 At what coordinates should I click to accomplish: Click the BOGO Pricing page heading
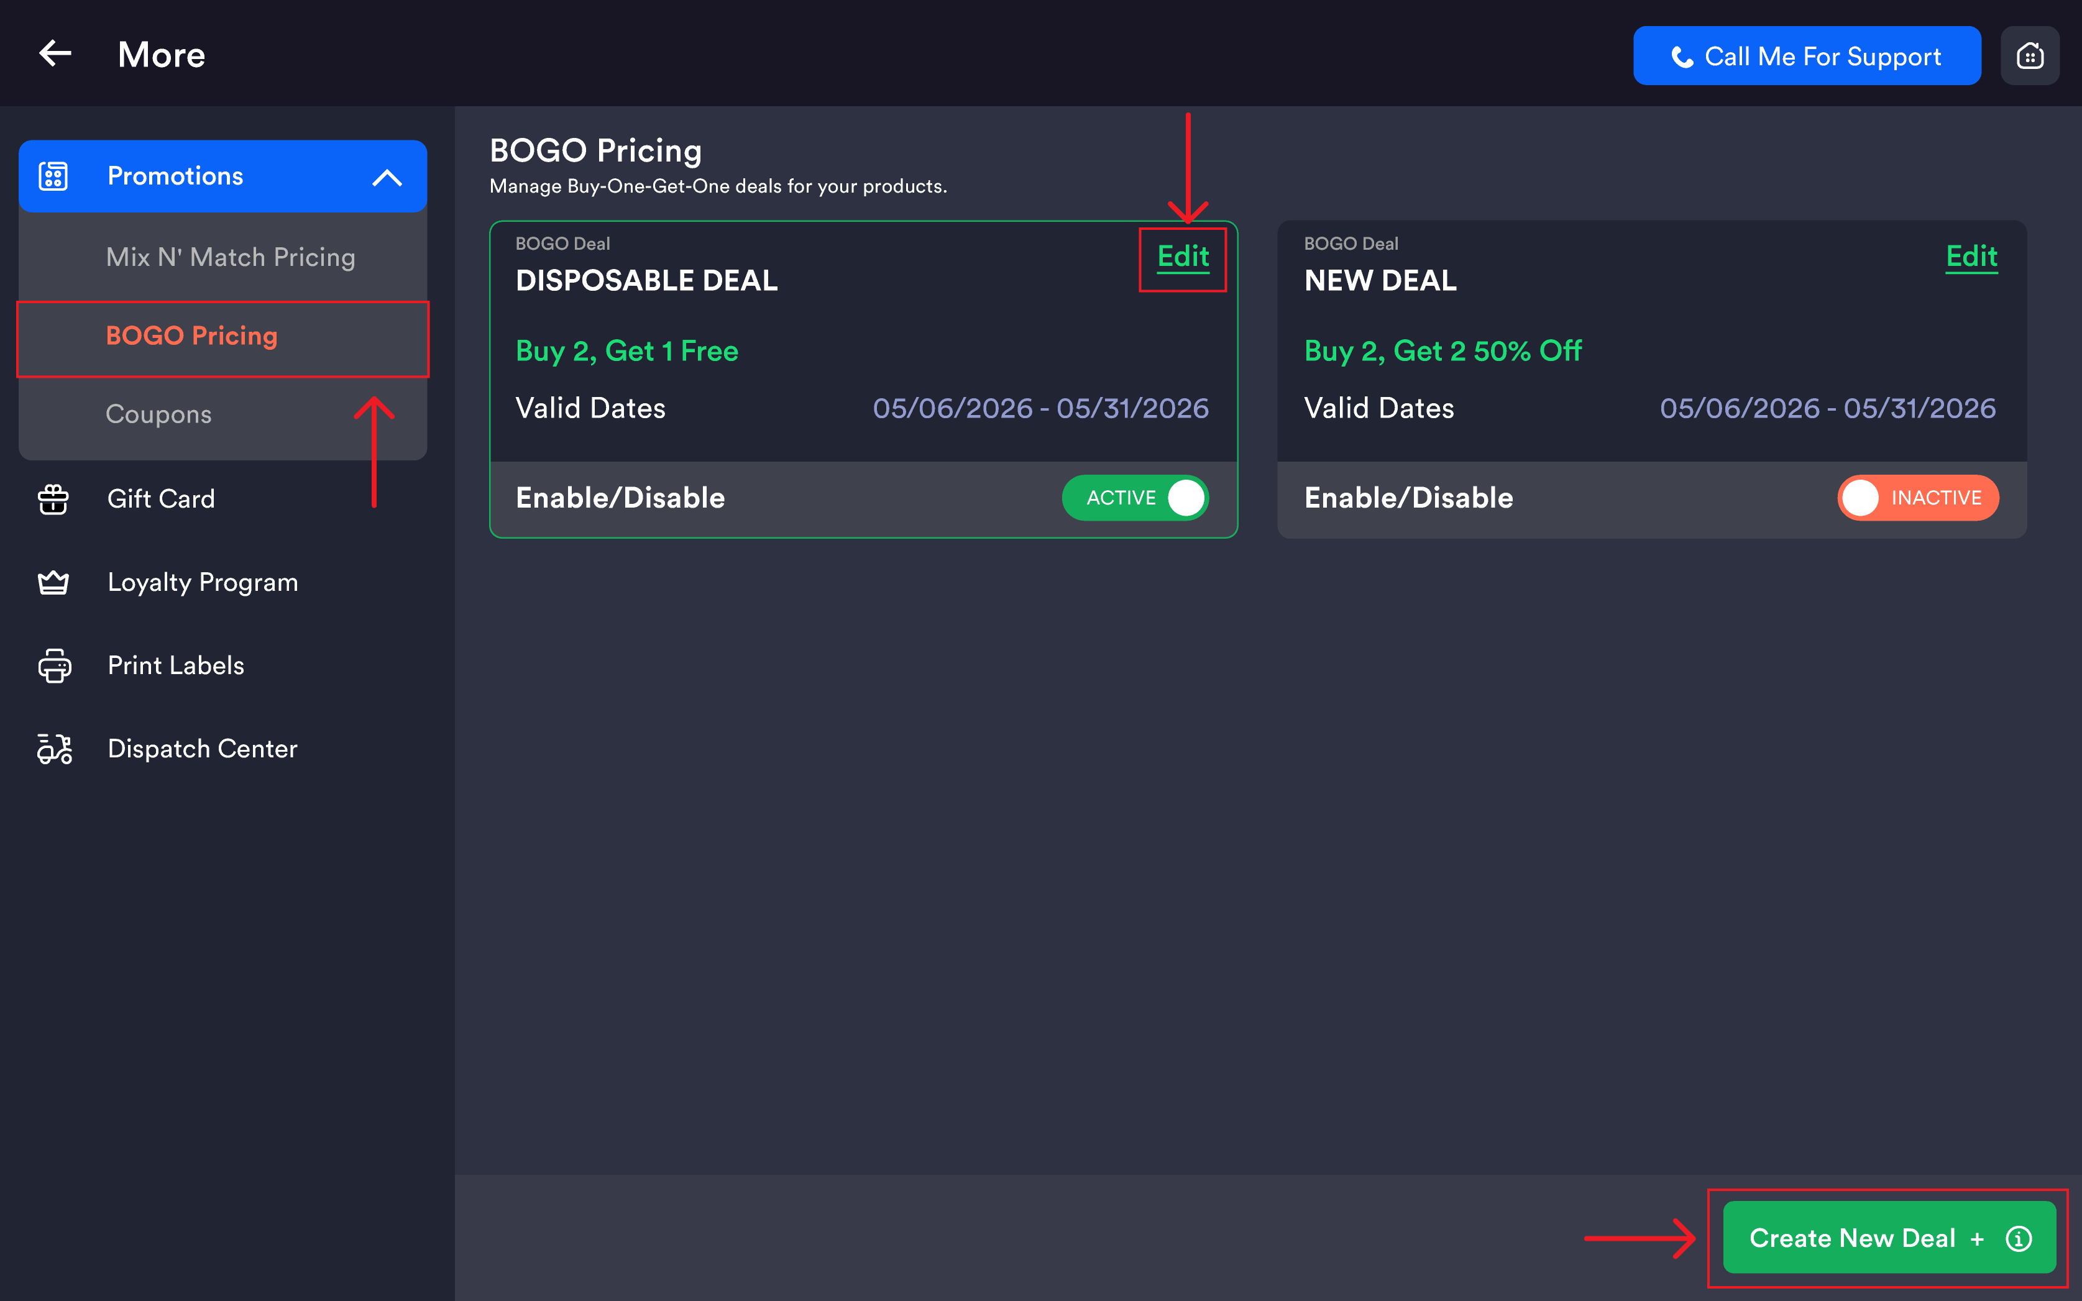595,150
